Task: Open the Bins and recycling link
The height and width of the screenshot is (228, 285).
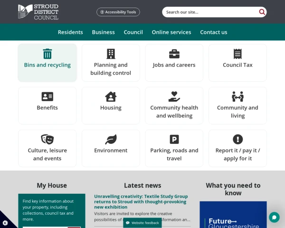Action: tap(47, 65)
